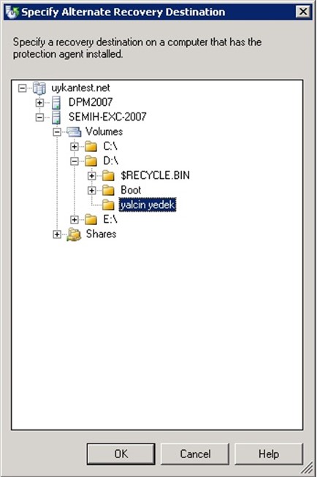Expand the C:\ drive
The height and width of the screenshot is (477, 317).
pyautogui.click(x=75, y=146)
